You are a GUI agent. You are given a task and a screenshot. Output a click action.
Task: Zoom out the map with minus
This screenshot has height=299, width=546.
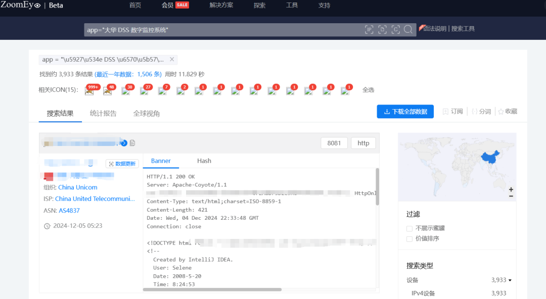pyautogui.click(x=511, y=196)
